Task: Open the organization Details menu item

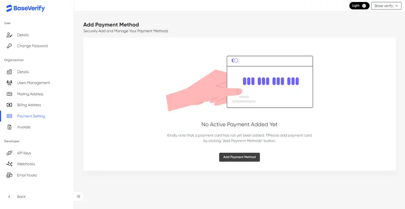Action: [23, 72]
